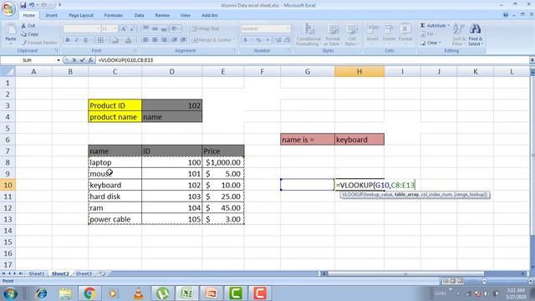The width and height of the screenshot is (535, 301).
Task: Switch to the Sheet3 worksheet tab
Action: point(84,273)
